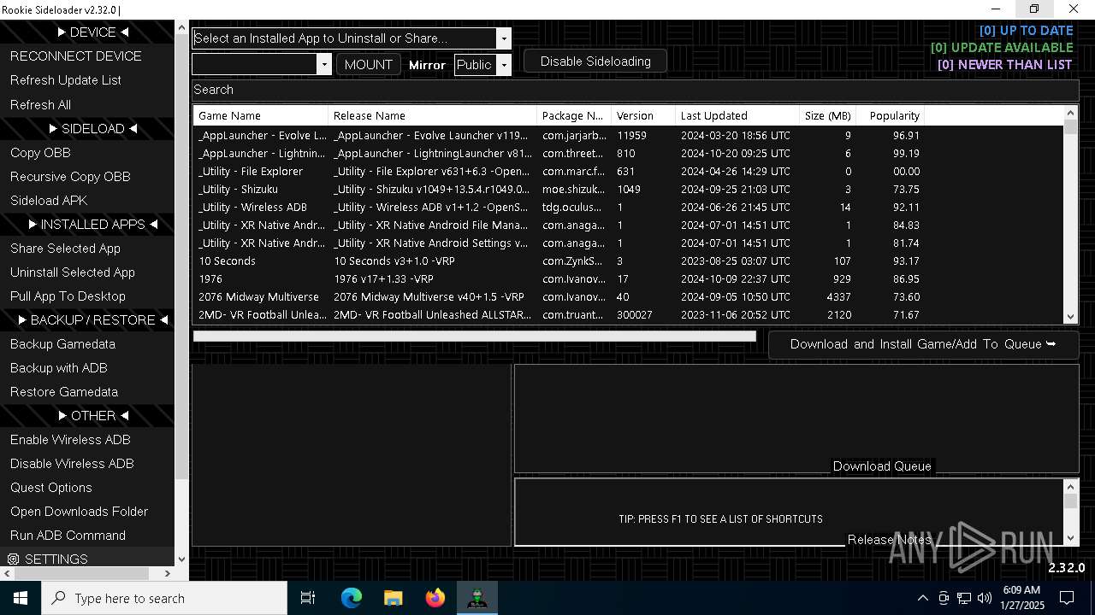Image resolution: width=1095 pixels, height=615 pixels.
Task: Click Download and Install Game/Add To Queue
Action: click(x=923, y=344)
